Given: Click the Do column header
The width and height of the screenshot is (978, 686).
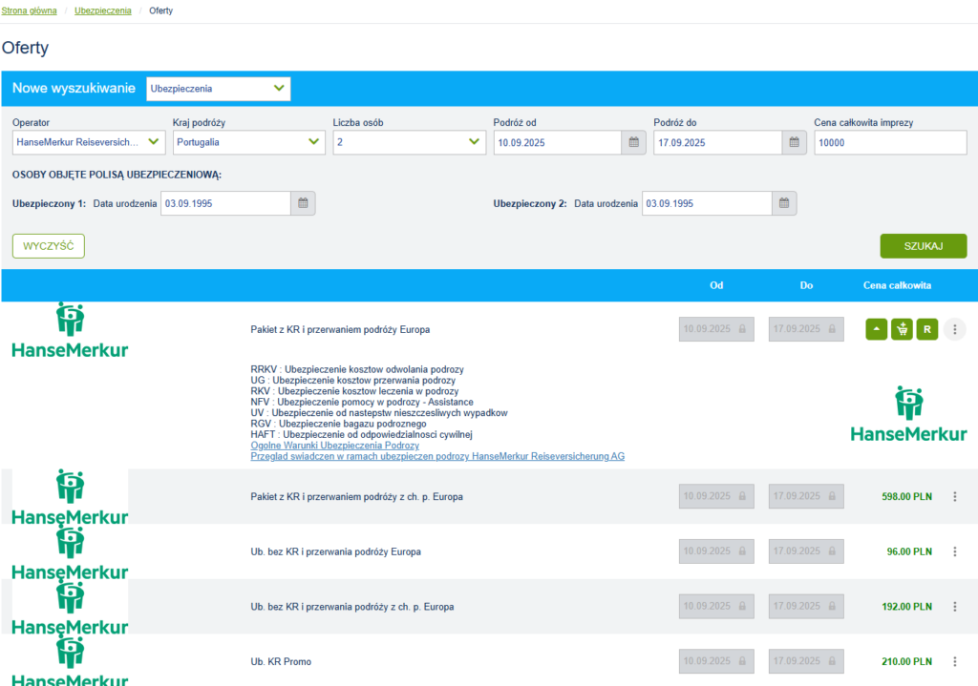Looking at the screenshot, I should point(806,285).
